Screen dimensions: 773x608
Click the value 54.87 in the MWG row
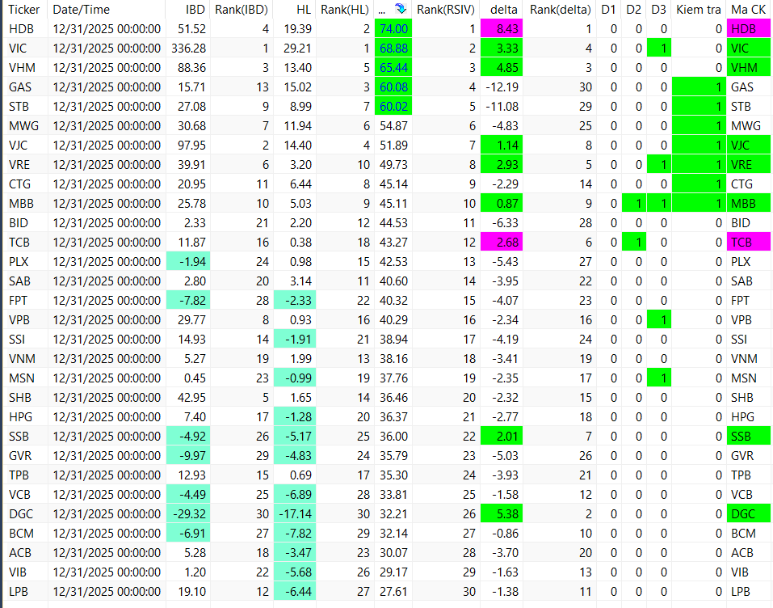click(x=393, y=126)
